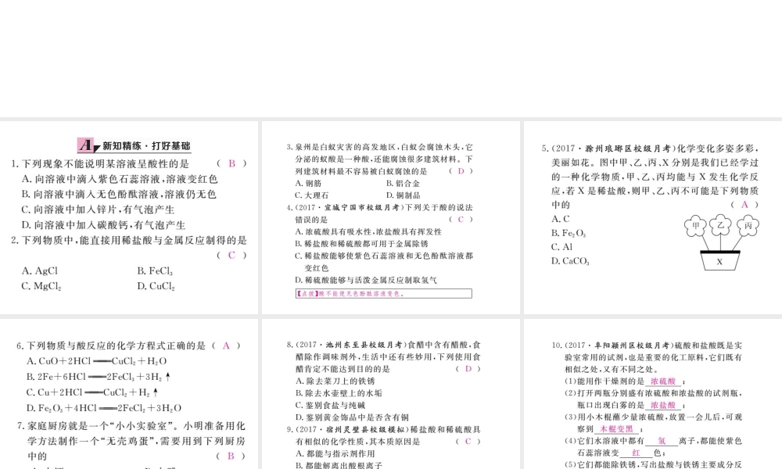Click the pink answer 'C' of question 2
The width and height of the screenshot is (782, 469).
pos(231,255)
